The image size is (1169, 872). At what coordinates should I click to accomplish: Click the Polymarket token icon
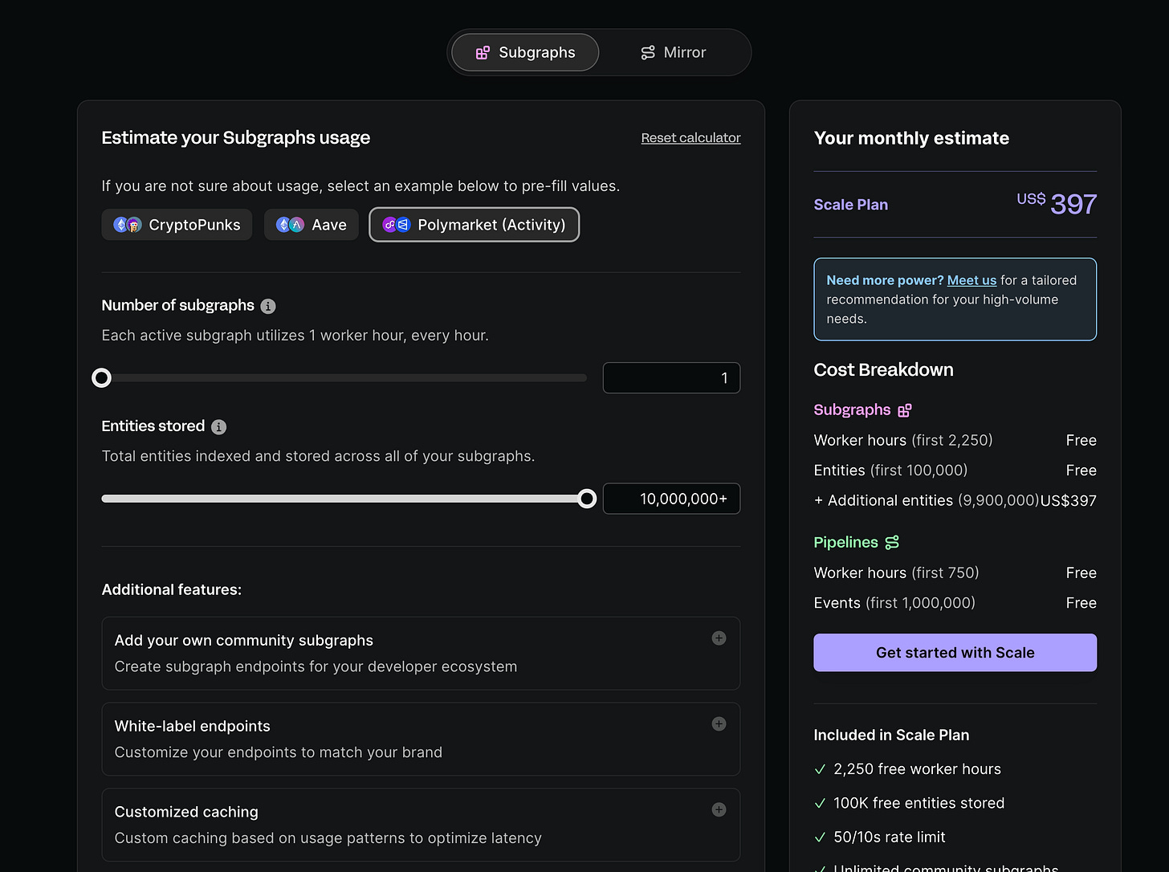point(396,225)
